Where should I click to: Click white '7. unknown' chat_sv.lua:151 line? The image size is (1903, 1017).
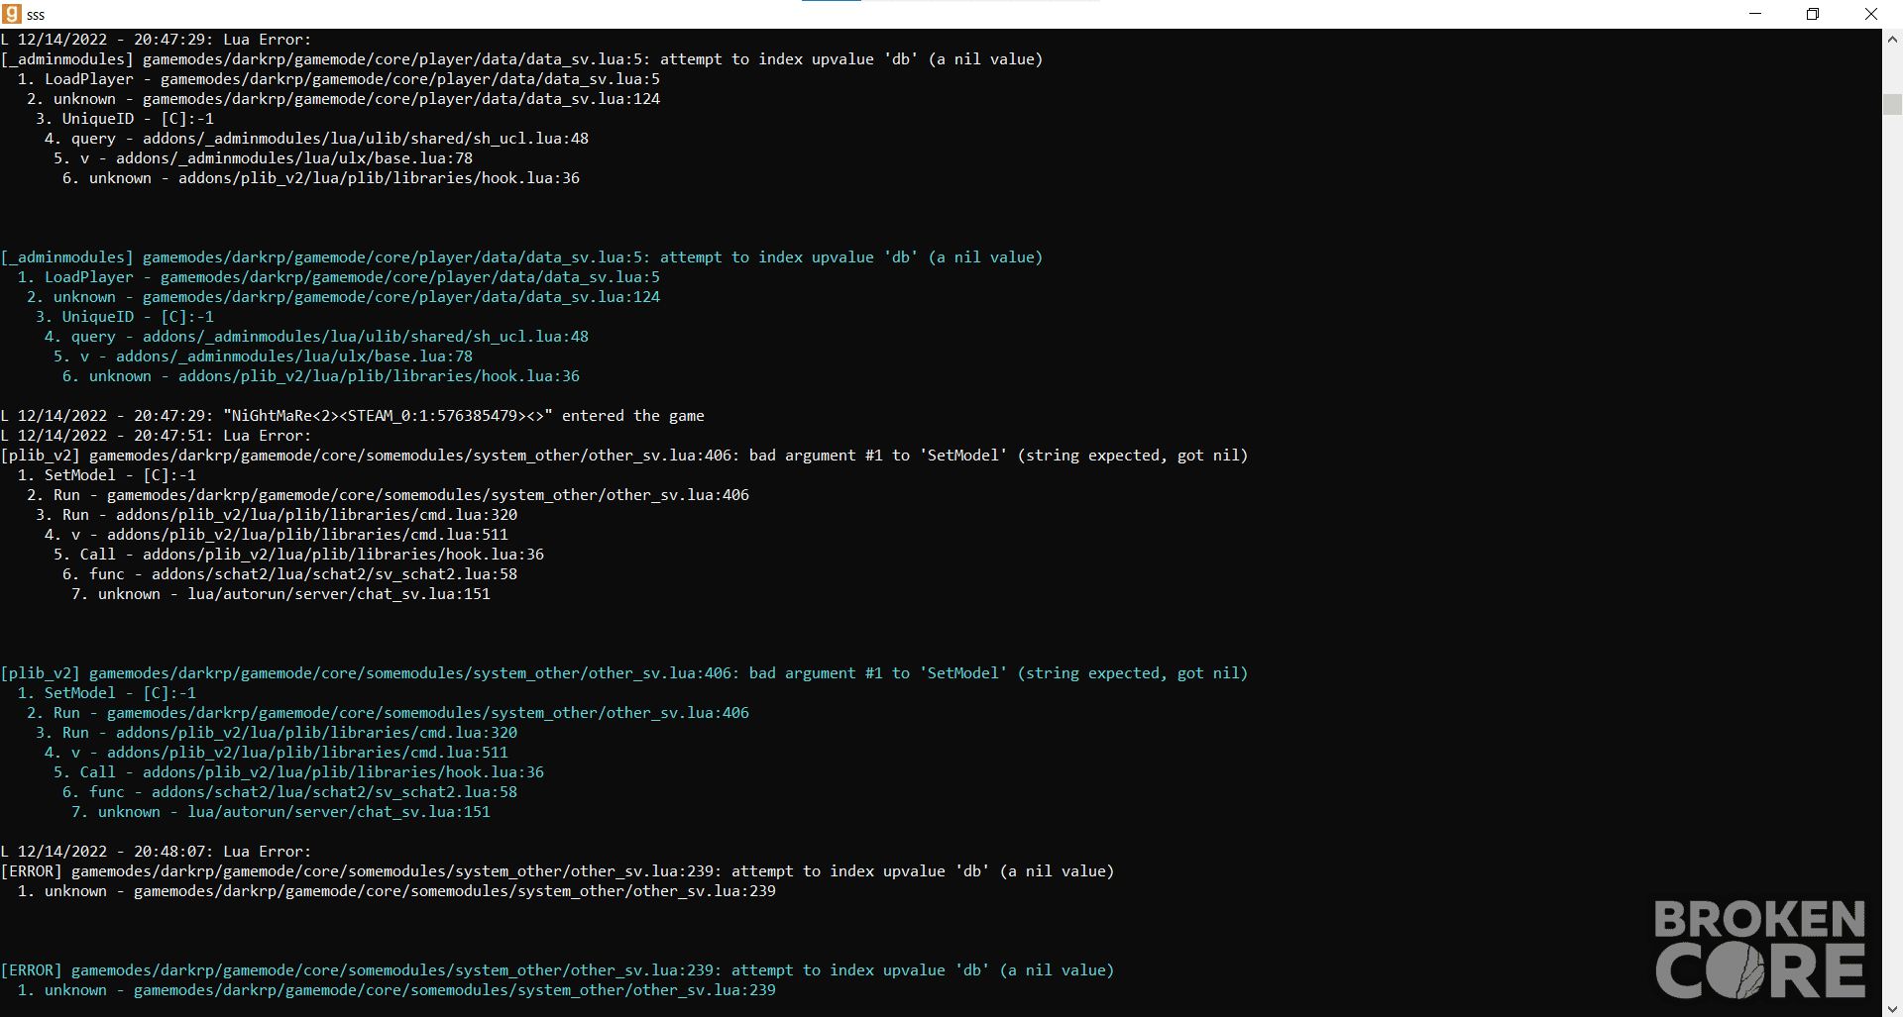click(x=280, y=594)
